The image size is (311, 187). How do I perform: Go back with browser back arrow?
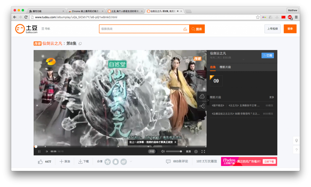coord(15,17)
